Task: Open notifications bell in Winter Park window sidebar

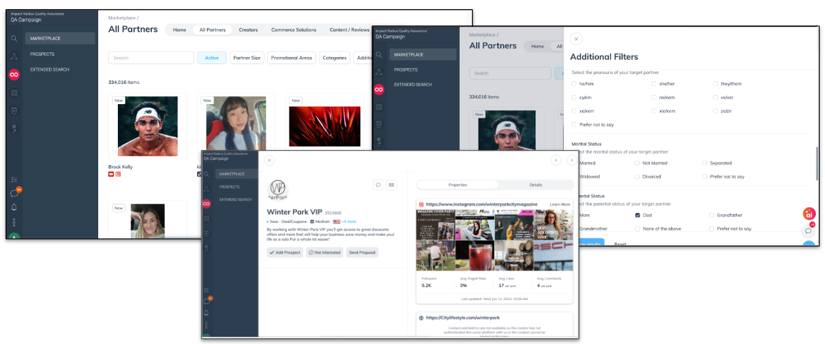Action: click(x=206, y=313)
